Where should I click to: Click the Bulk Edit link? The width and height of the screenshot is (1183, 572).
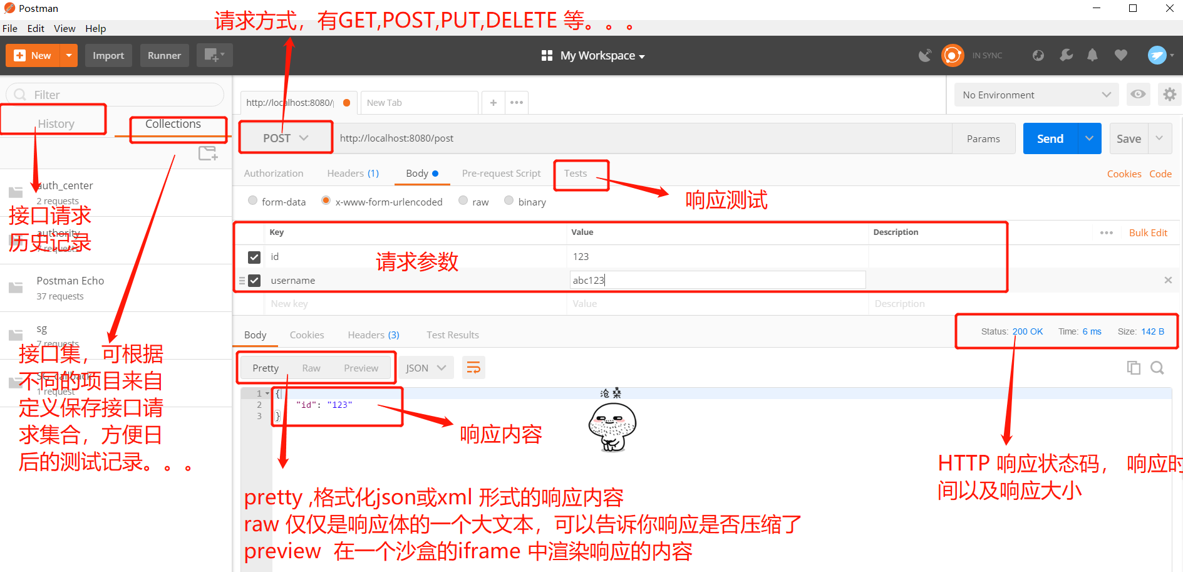1148,232
